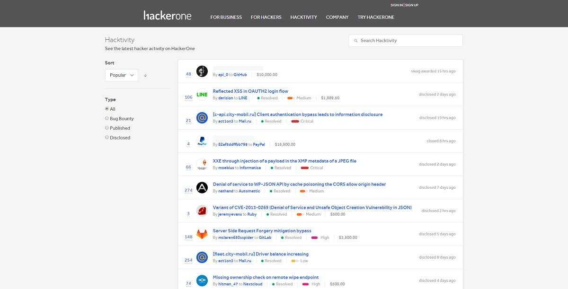Click the search magnifier icon
The height and width of the screenshot is (289, 568).
(x=355, y=41)
